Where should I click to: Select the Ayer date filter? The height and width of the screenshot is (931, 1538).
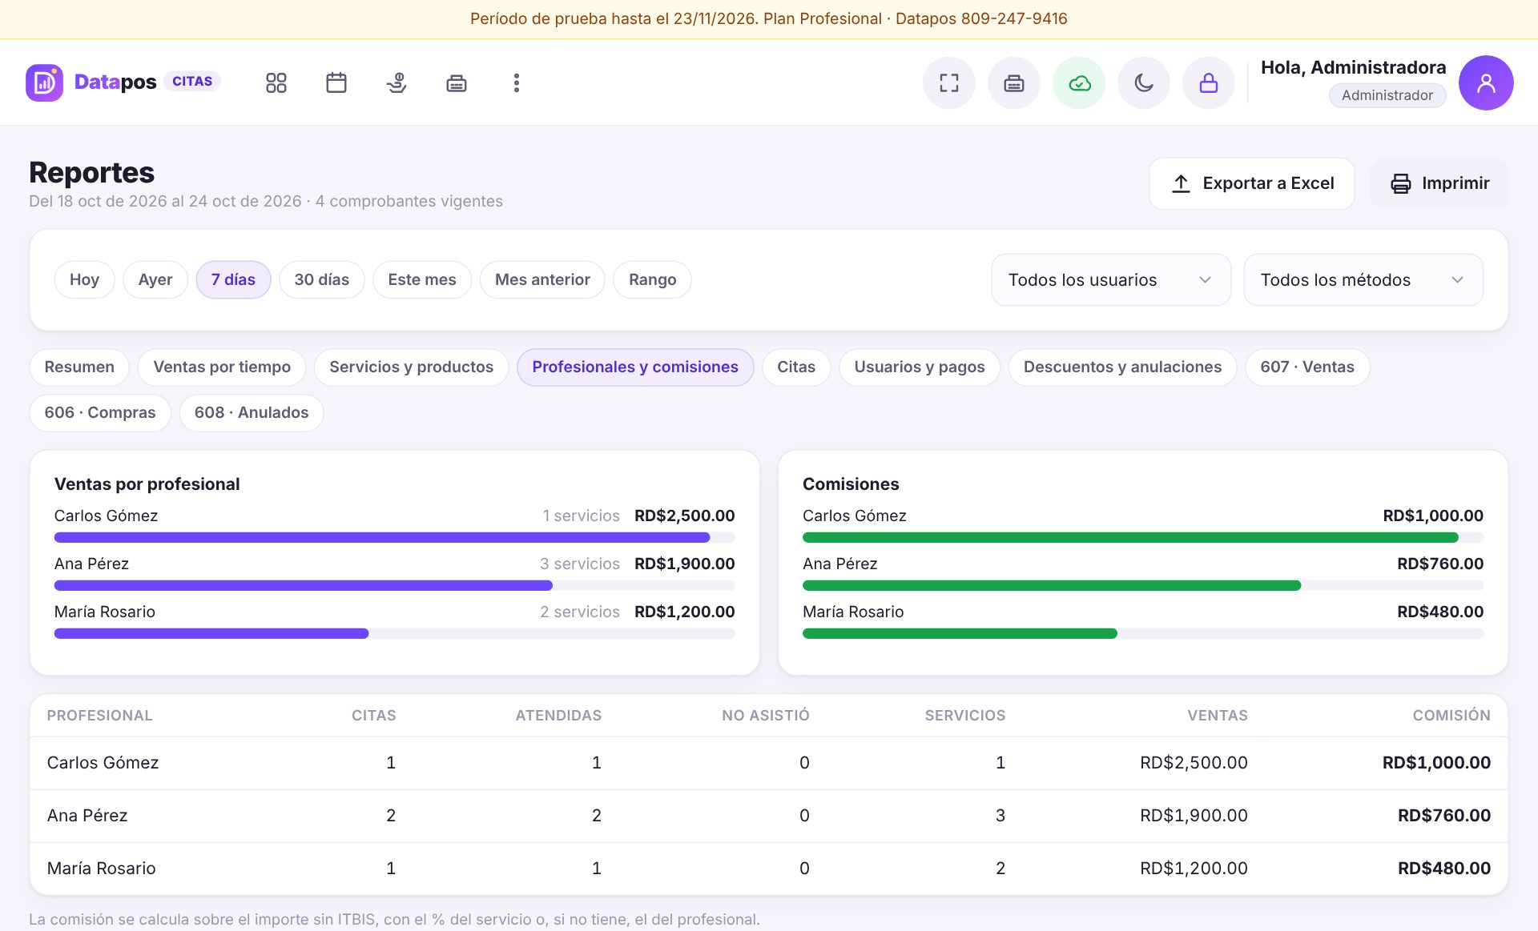pyautogui.click(x=155, y=279)
